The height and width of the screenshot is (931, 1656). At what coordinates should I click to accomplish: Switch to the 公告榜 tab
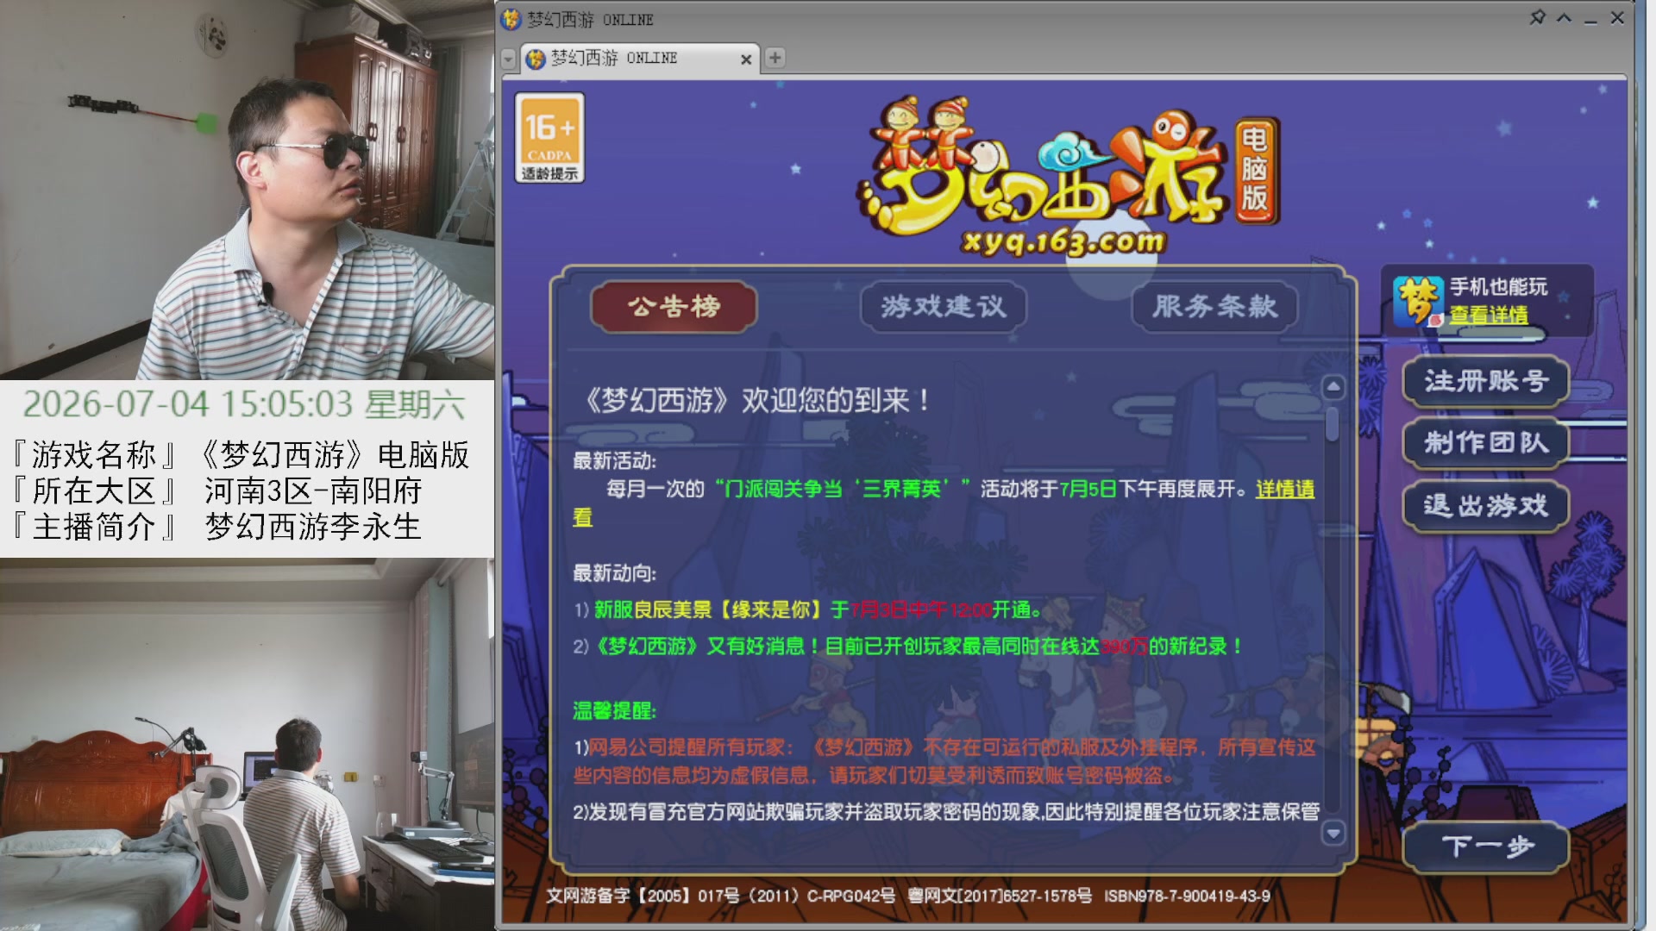pyautogui.click(x=674, y=306)
